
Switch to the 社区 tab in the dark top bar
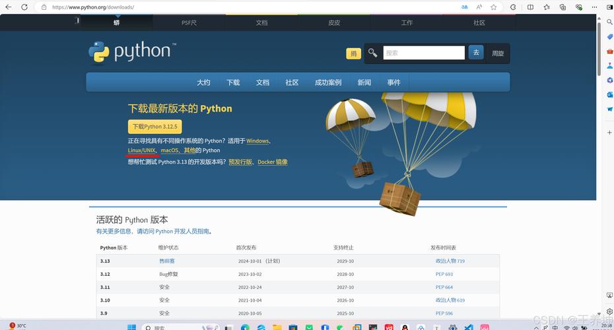pos(479,22)
